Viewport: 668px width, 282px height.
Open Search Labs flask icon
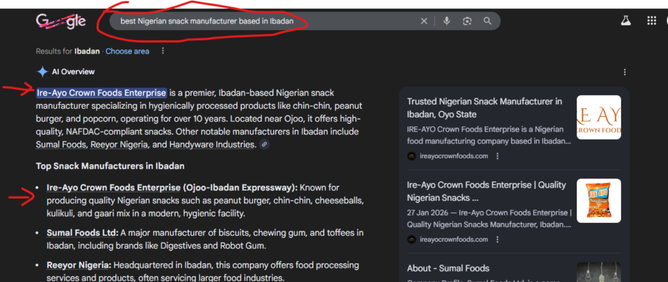(x=626, y=21)
